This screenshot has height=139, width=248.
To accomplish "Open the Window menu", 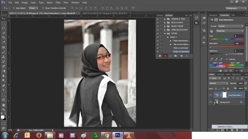I will [75, 3].
